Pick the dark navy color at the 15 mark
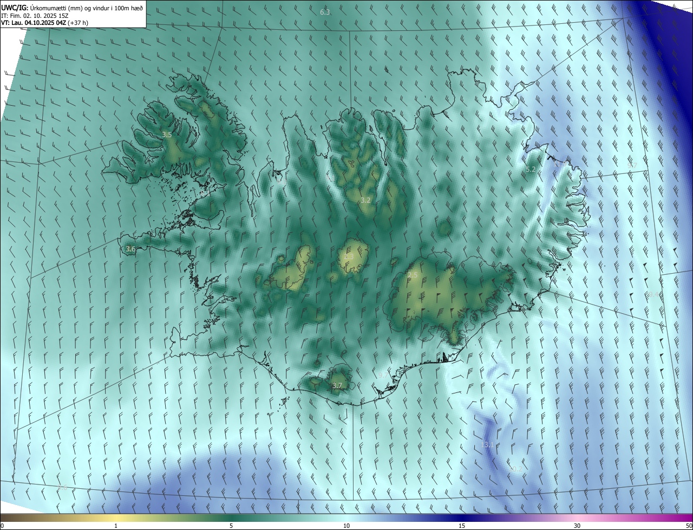Screen dimensions: 693x530 462,518
